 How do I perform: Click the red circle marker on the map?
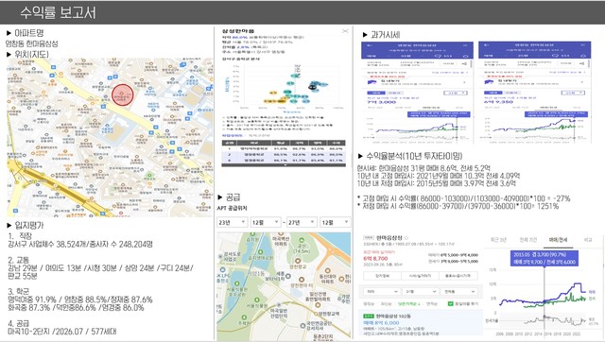[123, 94]
